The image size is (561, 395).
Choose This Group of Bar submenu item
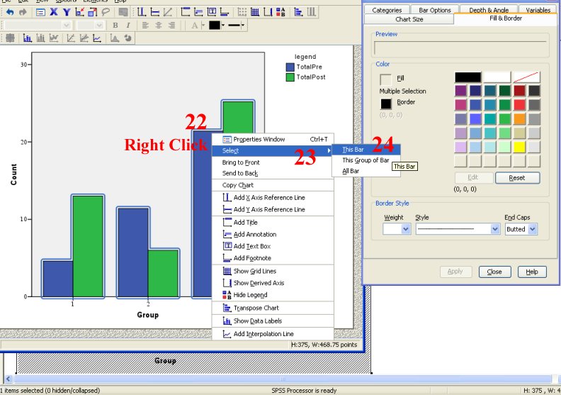click(x=366, y=160)
